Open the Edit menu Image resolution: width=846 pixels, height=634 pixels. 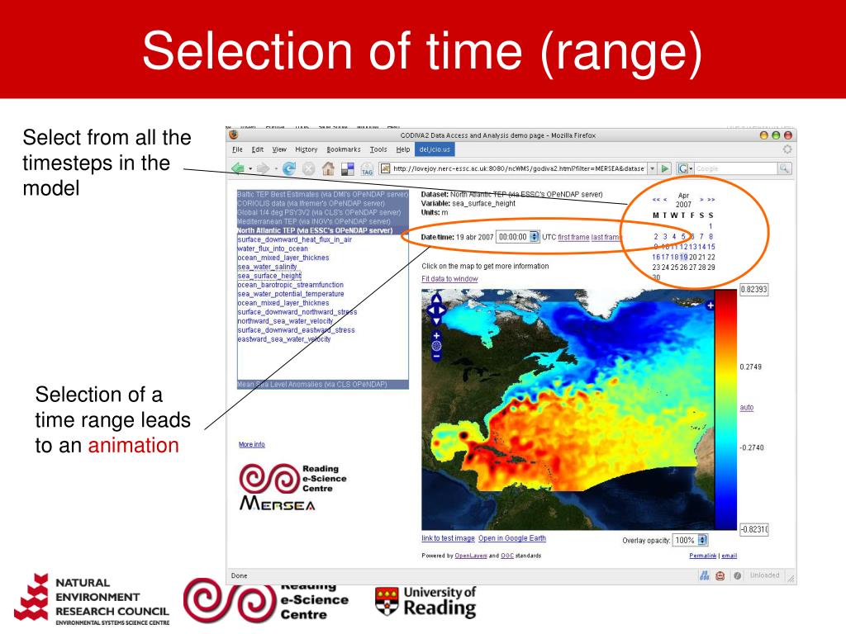point(258,149)
